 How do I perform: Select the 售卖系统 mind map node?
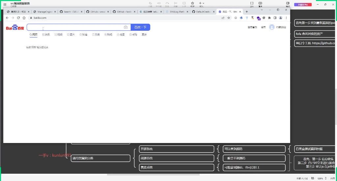tap(176, 167)
